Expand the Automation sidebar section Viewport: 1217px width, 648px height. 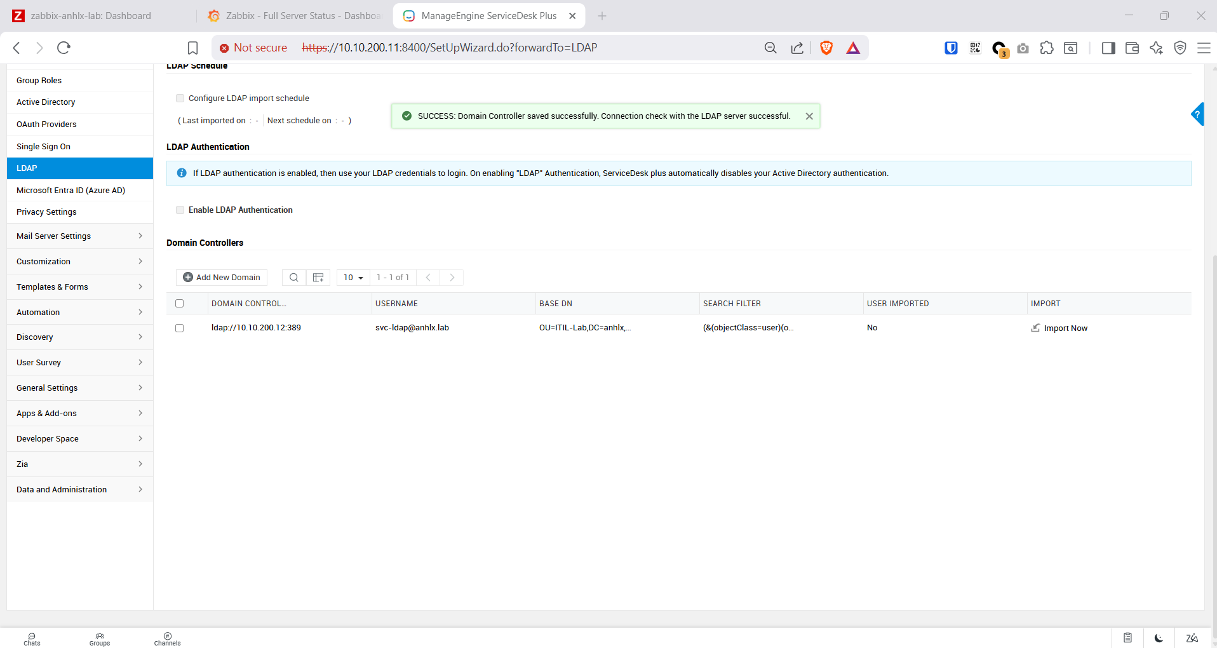pos(80,313)
